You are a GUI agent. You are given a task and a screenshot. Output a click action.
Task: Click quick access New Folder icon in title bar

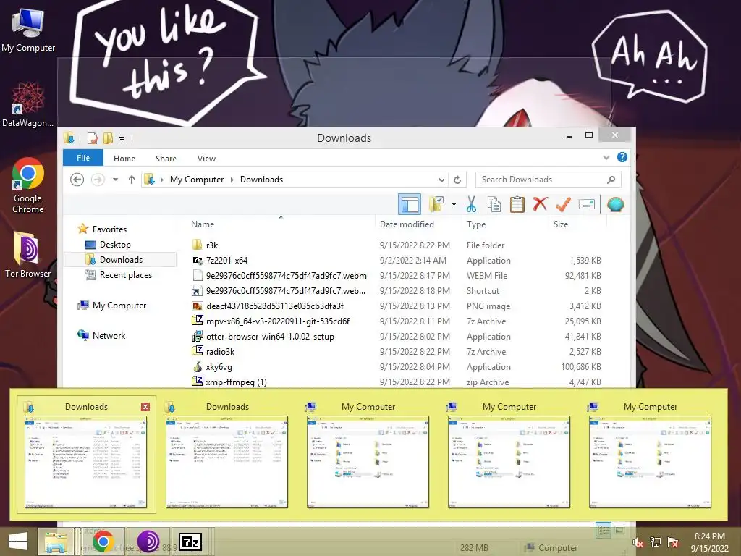[x=109, y=138]
